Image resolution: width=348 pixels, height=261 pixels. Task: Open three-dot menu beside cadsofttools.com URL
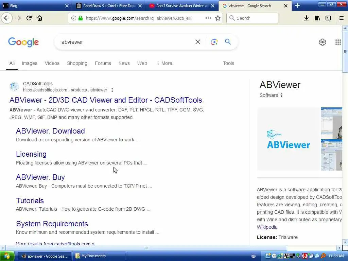[x=112, y=90]
